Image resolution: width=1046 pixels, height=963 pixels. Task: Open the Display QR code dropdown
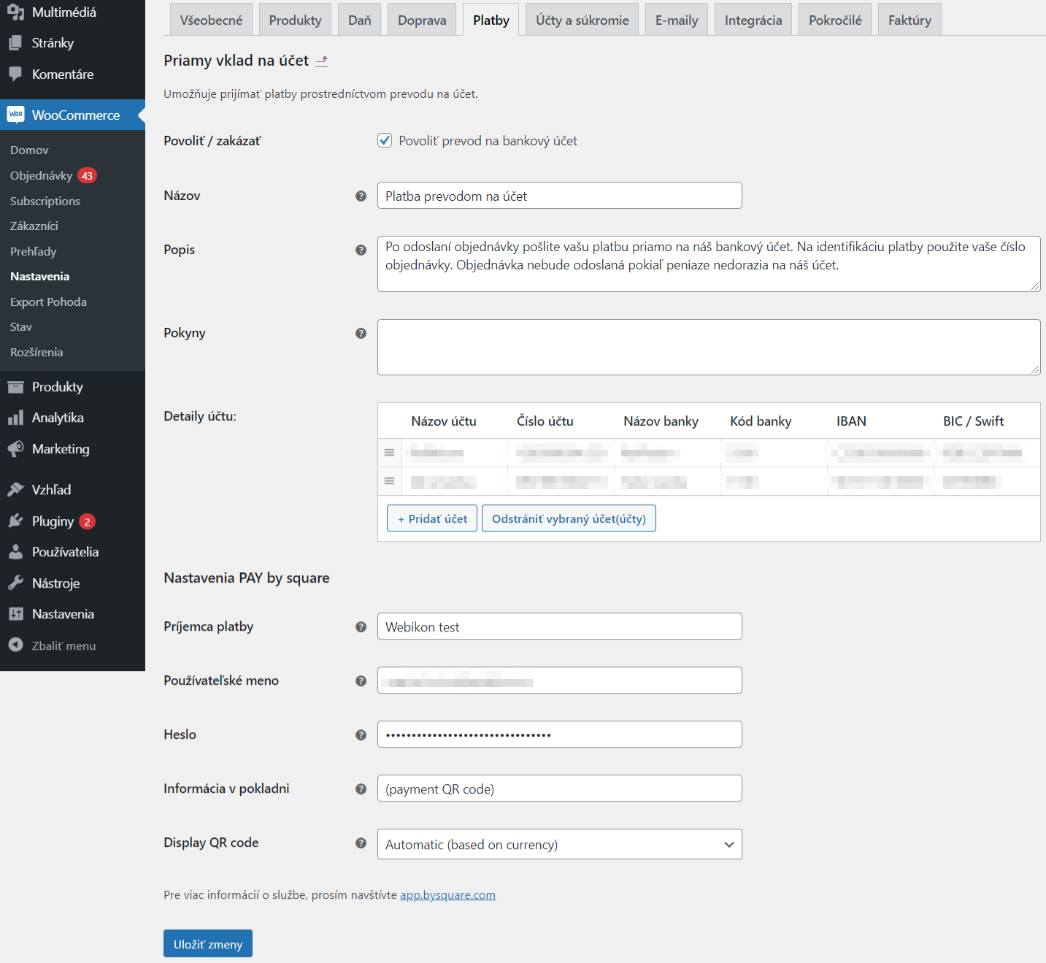[559, 844]
